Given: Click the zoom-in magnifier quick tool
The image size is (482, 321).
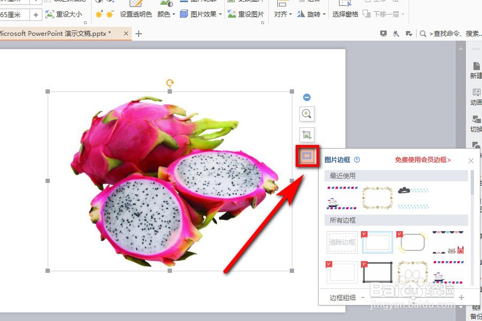Looking at the screenshot, I should click(x=306, y=114).
